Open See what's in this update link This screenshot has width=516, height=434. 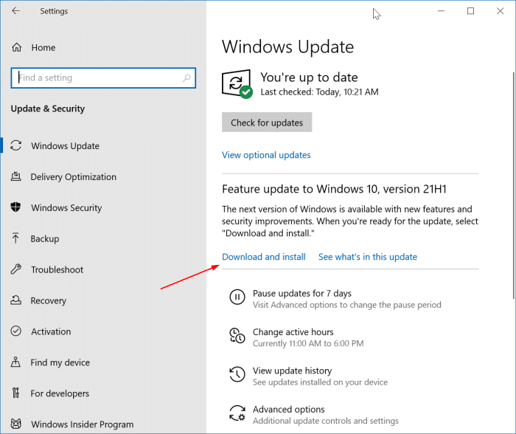(368, 257)
